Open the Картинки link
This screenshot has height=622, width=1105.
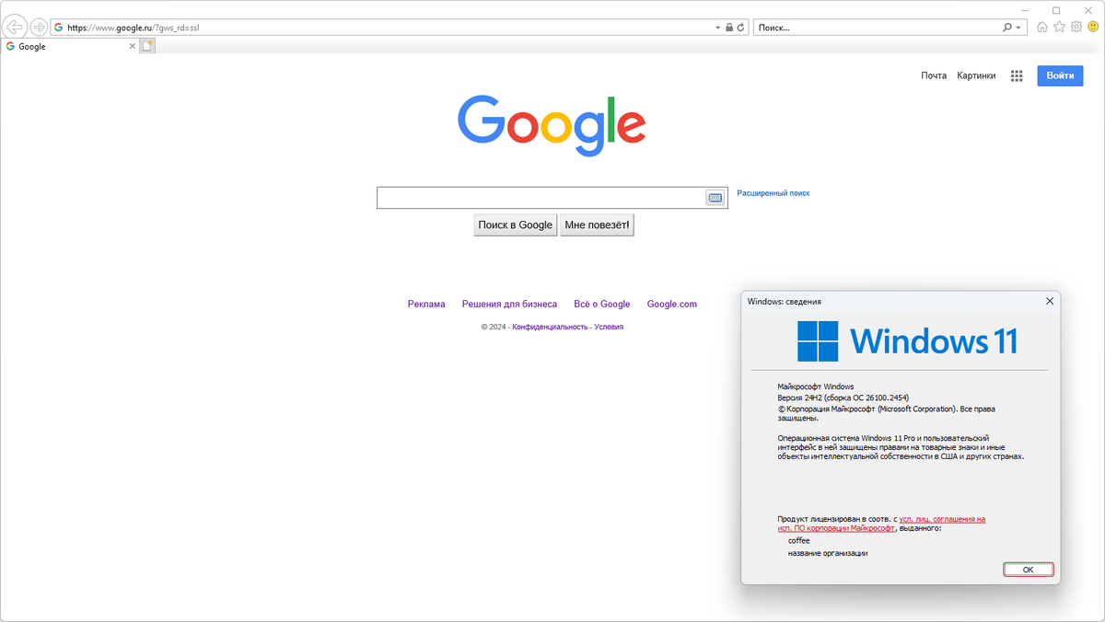click(976, 76)
